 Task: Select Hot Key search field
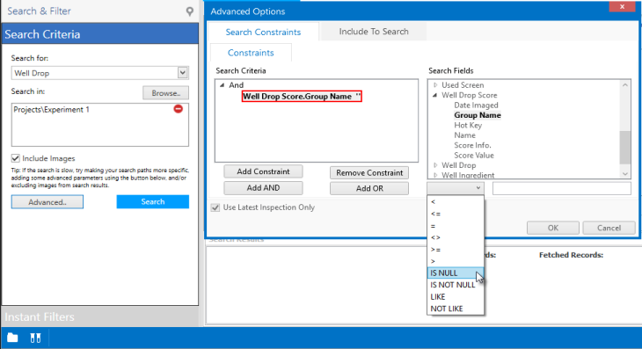pos(468,125)
